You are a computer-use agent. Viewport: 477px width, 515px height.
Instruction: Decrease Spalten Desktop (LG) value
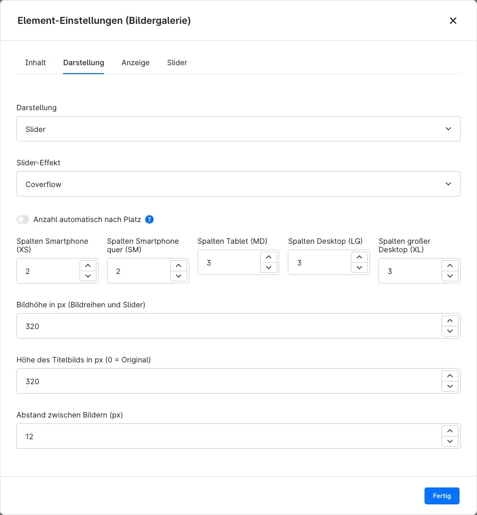(x=359, y=268)
